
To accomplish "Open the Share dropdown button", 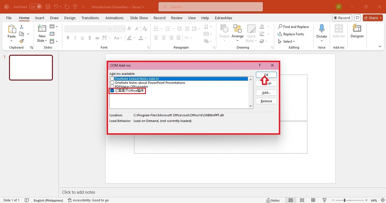I will point(373,18).
